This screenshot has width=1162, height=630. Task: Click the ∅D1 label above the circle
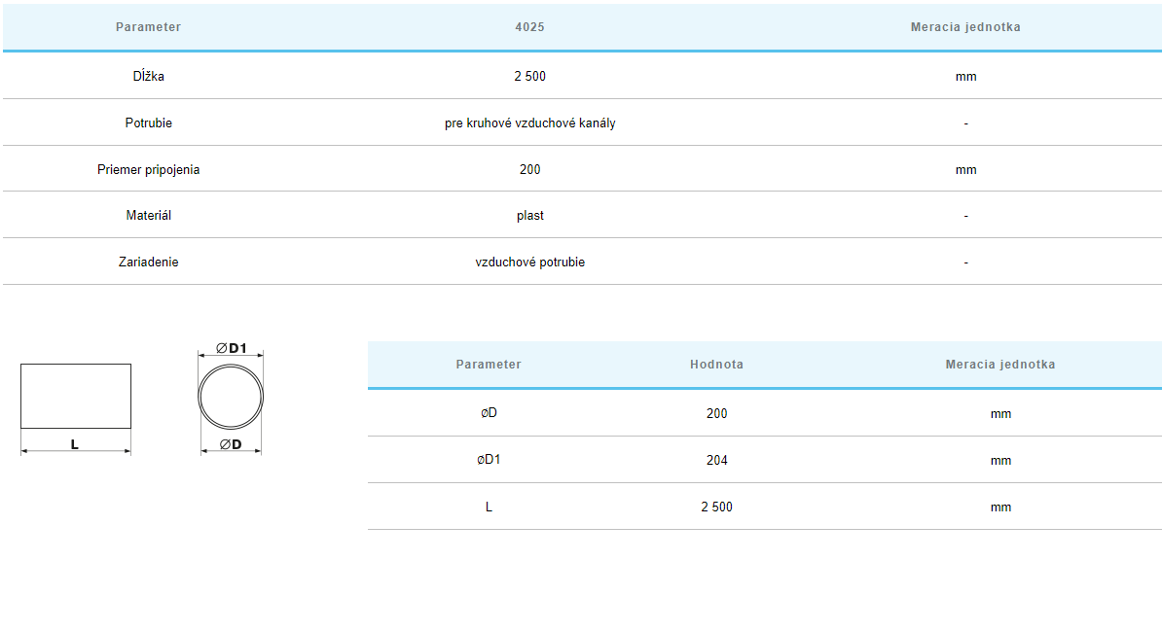tap(232, 349)
